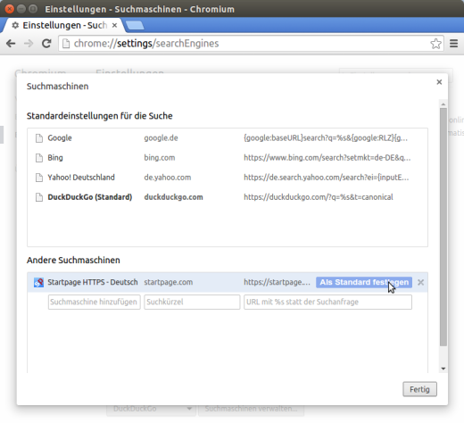Click the Google search URL text

coord(326,138)
